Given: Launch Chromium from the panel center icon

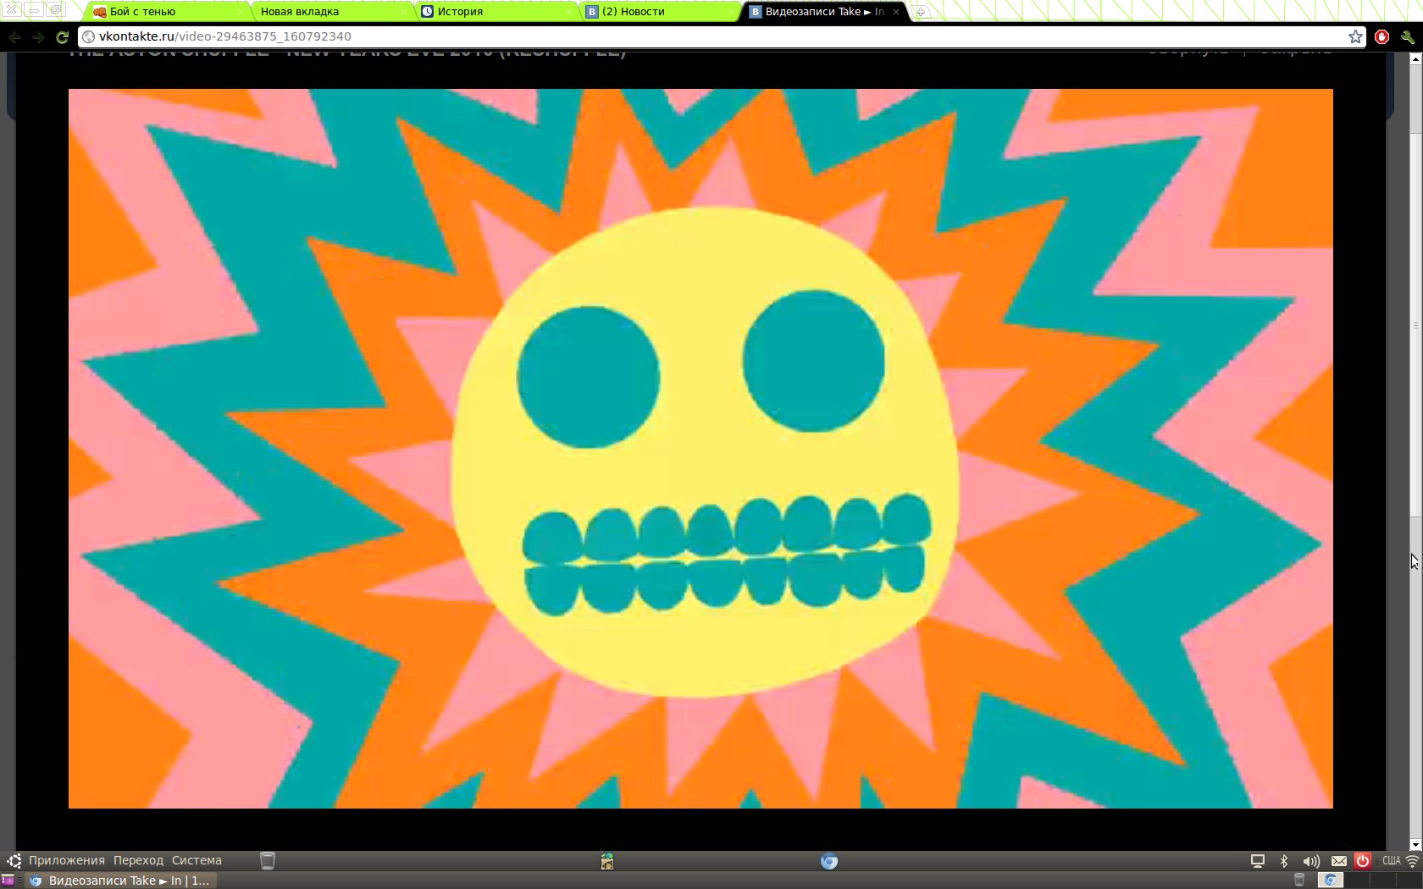Looking at the screenshot, I should [829, 861].
